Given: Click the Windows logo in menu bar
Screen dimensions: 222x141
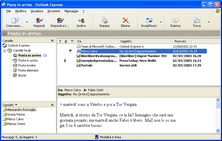Looking at the screenshot, I should pyautogui.click(x=218, y=11).
